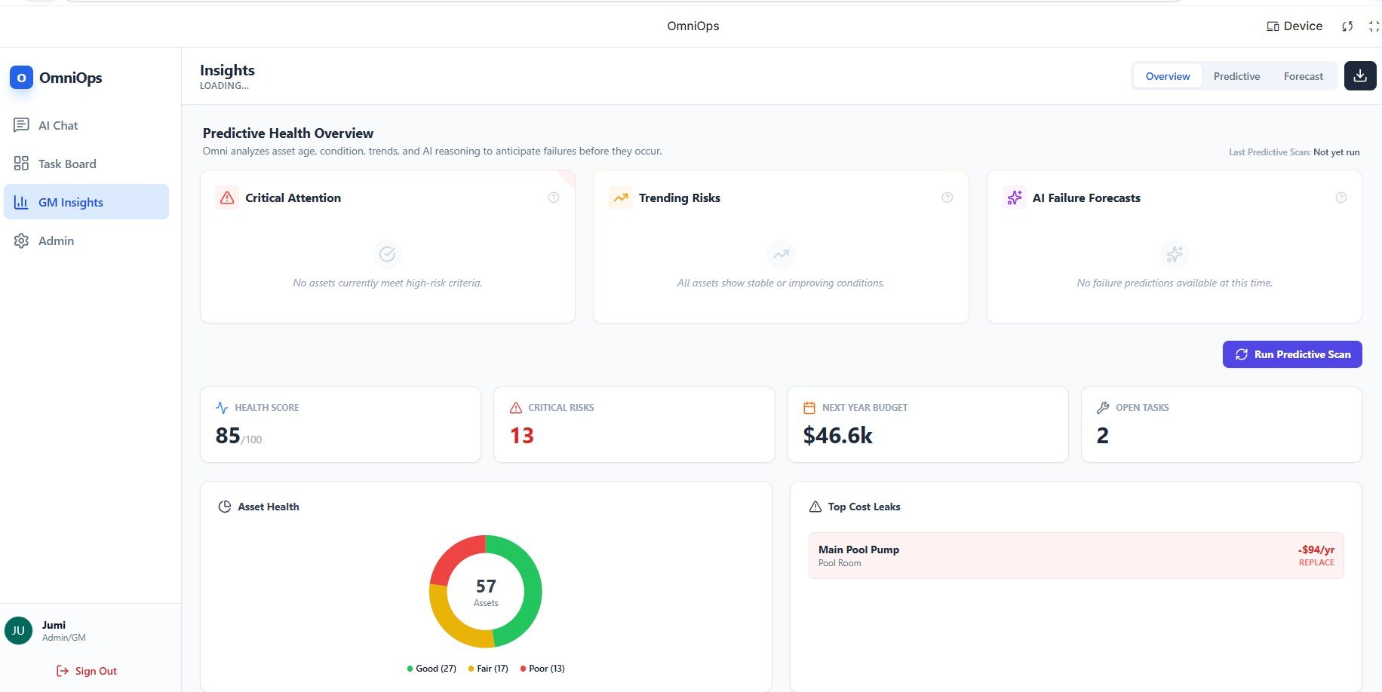Switch to the Forecast tab
The width and height of the screenshot is (1382, 692).
click(1303, 76)
